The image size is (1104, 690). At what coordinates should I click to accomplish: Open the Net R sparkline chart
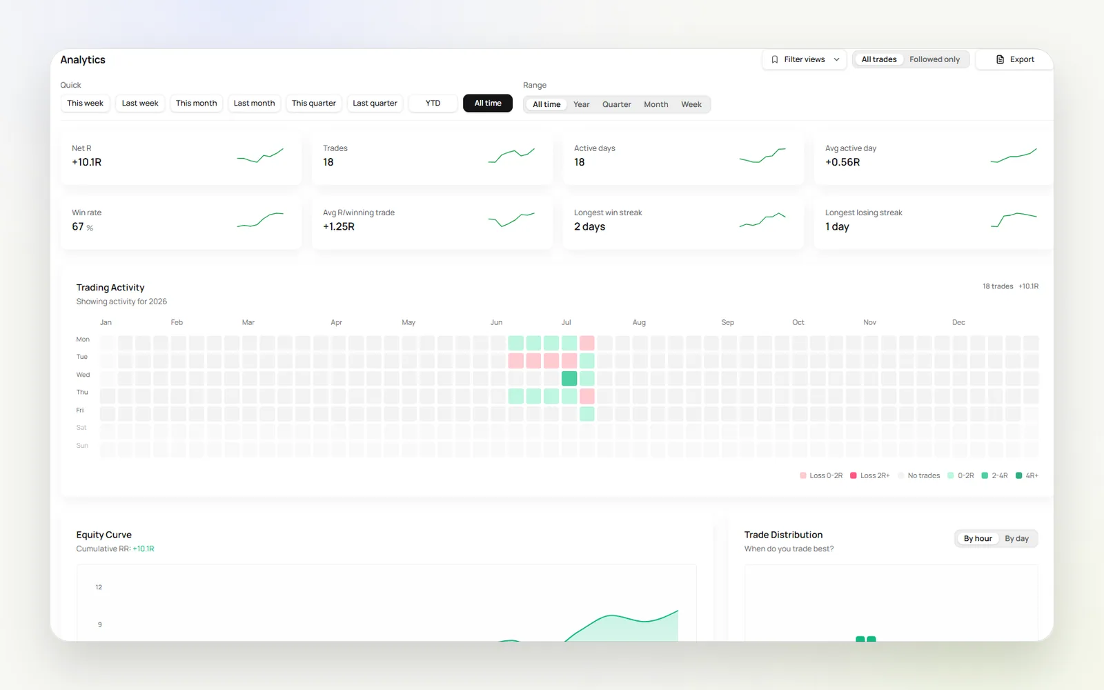[260, 155]
